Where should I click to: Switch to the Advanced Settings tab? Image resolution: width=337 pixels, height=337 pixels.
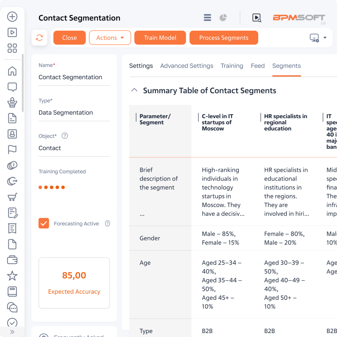click(x=187, y=66)
